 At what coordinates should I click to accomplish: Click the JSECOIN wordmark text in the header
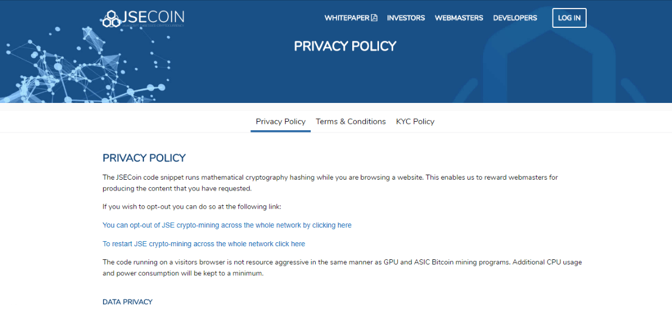coord(152,17)
